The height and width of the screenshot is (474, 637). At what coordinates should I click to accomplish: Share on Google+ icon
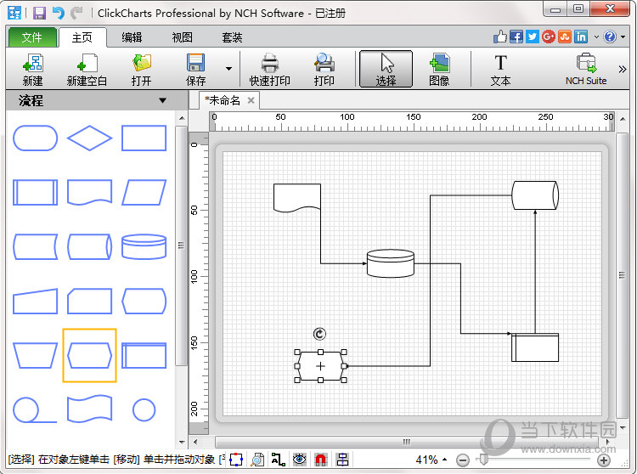point(549,37)
